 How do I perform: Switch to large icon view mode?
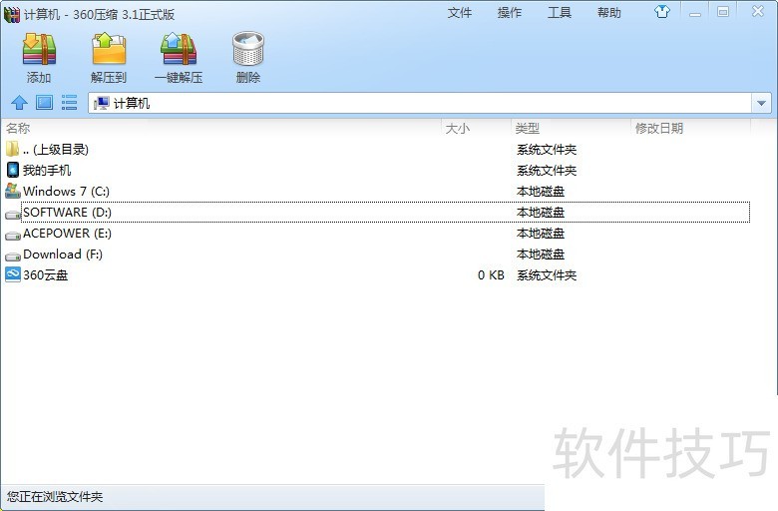44,103
